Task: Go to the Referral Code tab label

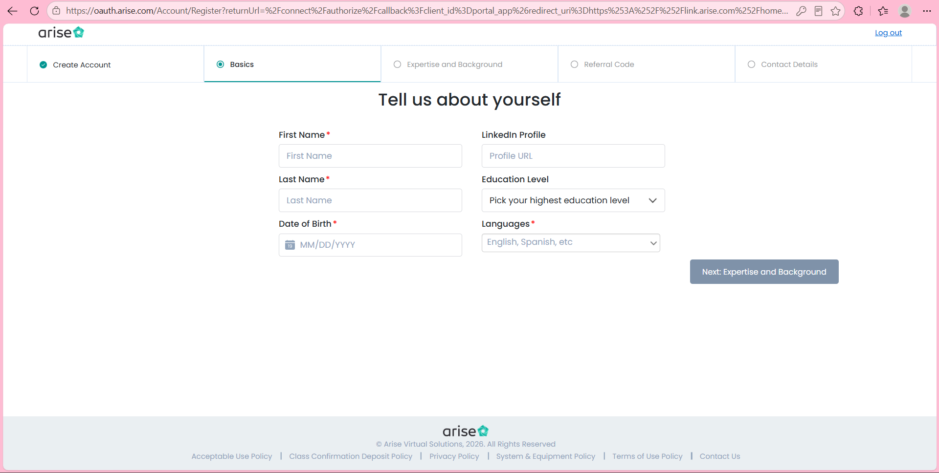Action: 609,64
